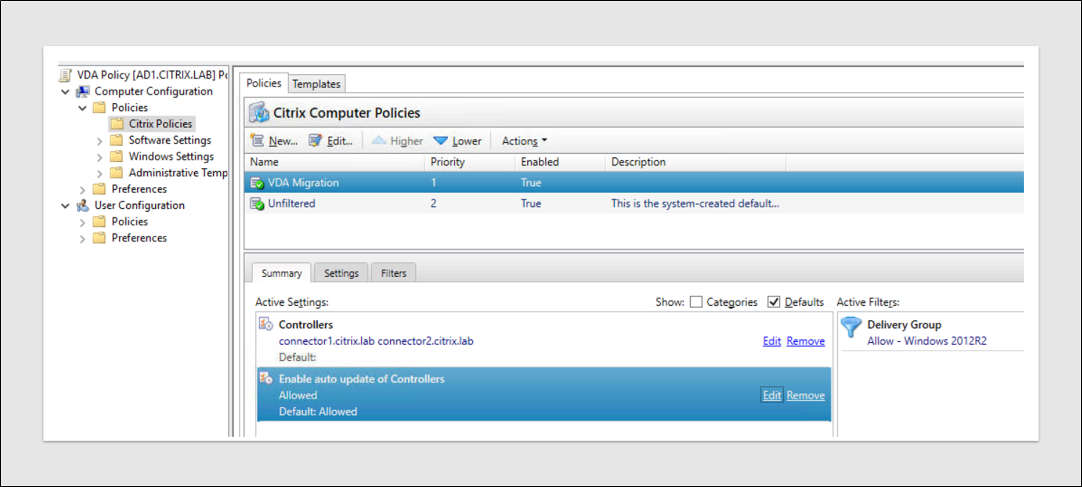Click the Administrative Templates folder icon
The image size is (1082, 487).
[x=117, y=173]
